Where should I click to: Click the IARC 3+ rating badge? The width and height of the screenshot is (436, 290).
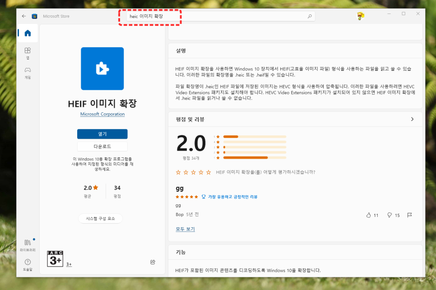pyautogui.click(x=55, y=258)
